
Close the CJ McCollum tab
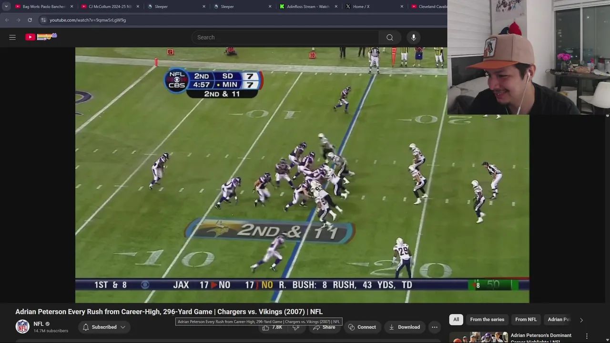click(138, 7)
